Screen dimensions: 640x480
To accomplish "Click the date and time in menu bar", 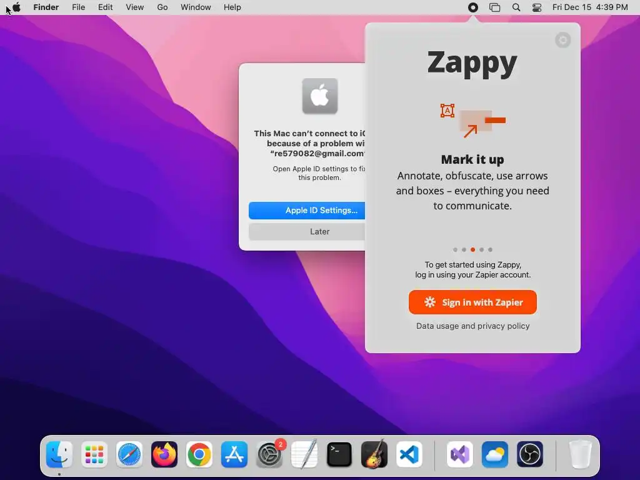I will pos(590,7).
